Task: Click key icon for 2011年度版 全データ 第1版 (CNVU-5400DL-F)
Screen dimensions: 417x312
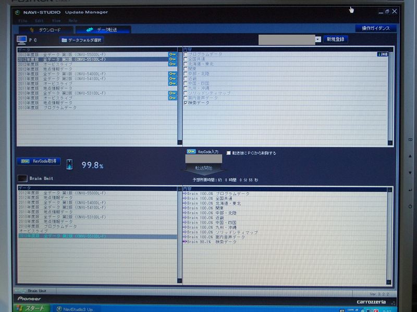Action: pyautogui.click(x=173, y=74)
